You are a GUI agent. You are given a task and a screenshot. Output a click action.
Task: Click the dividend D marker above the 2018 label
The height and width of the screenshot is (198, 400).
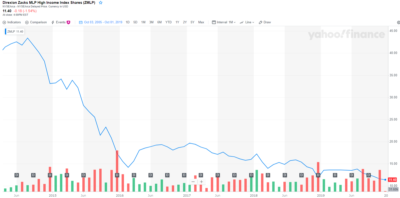click(x=251, y=175)
